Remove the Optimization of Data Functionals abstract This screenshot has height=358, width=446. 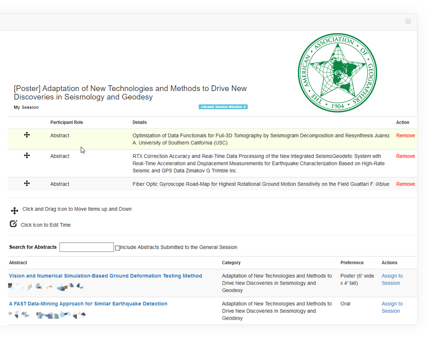pos(405,136)
